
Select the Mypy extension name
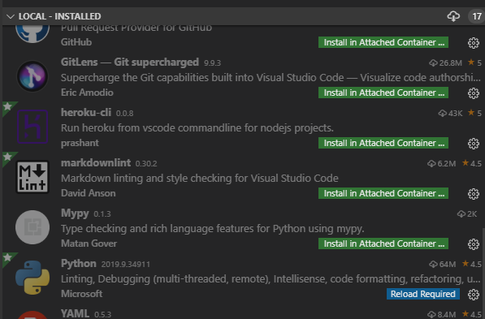coord(75,213)
